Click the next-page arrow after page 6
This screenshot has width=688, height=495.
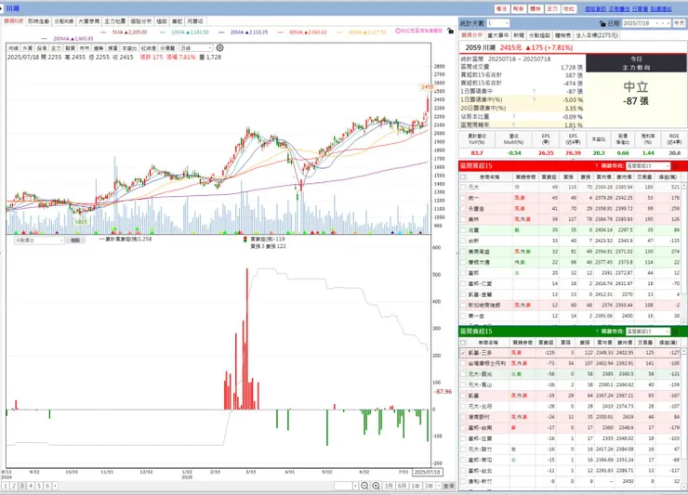(x=55, y=486)
